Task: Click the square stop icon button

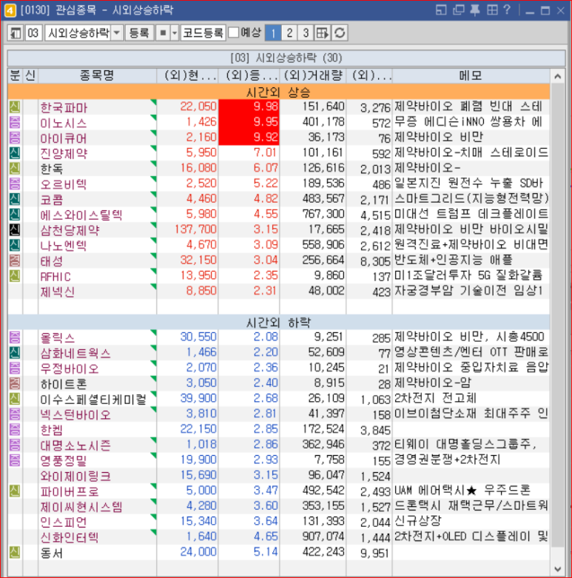Action: (x=163, y=33)
